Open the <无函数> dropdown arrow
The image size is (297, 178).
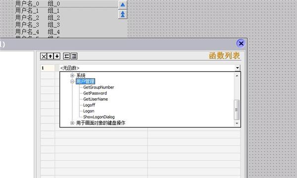[x=237, y=68]
